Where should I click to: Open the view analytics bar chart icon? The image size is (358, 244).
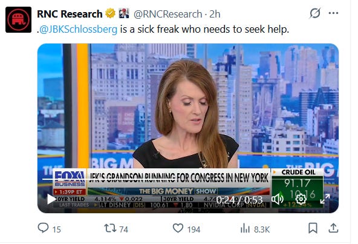245,228
